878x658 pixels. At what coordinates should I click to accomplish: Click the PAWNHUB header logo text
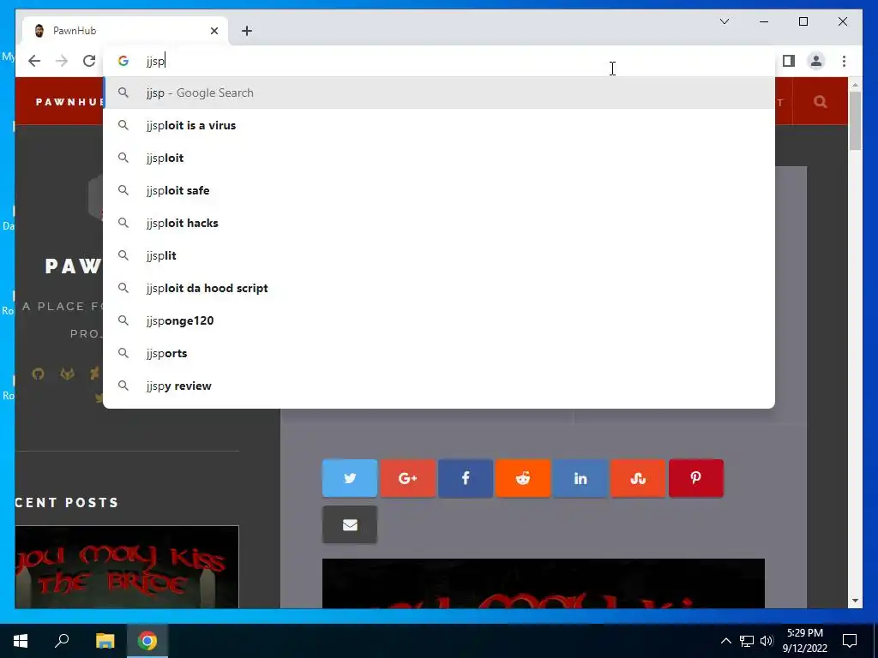(x=69, y=102)
